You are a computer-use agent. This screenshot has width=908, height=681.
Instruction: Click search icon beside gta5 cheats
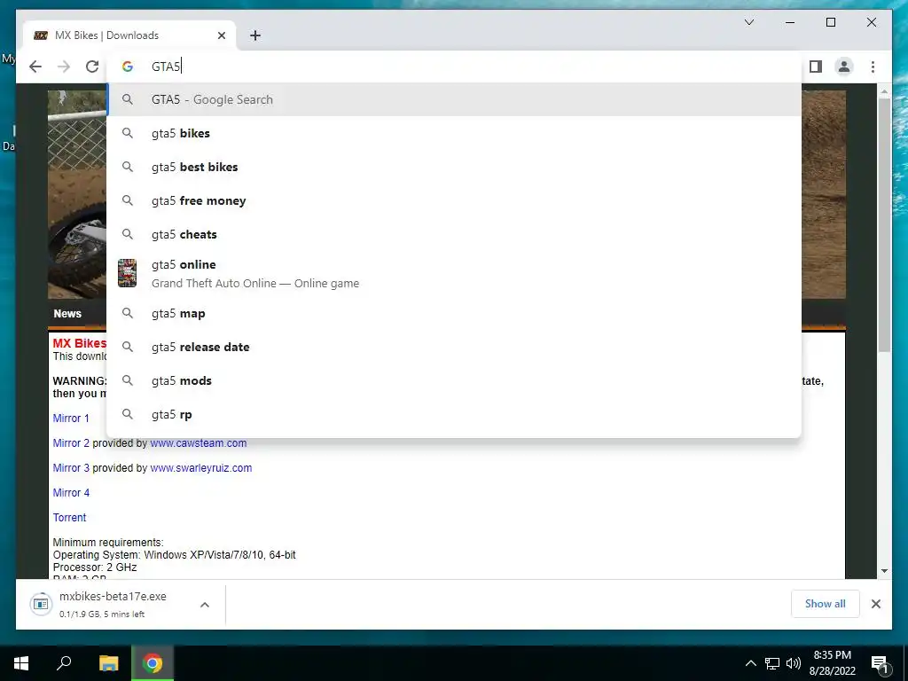pyautogui.click(x=128, y=234)
